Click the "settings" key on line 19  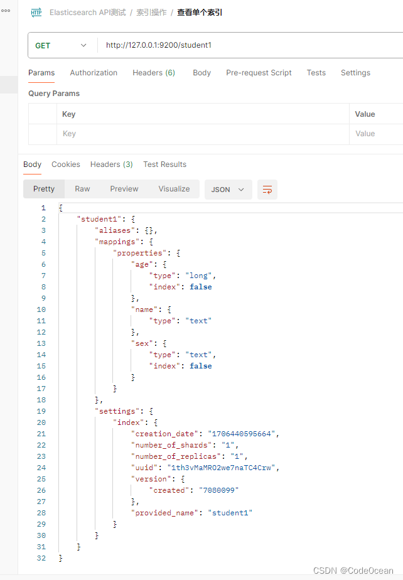(x=117, y=411)
